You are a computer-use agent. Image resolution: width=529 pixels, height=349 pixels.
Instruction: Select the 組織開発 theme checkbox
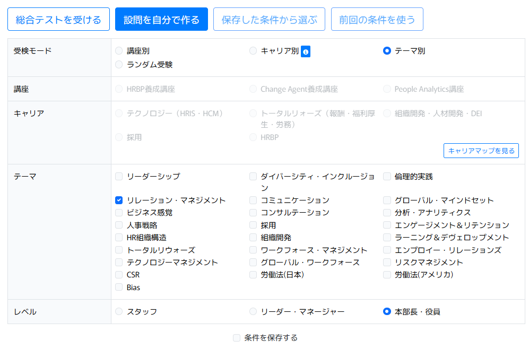point(253,238)
